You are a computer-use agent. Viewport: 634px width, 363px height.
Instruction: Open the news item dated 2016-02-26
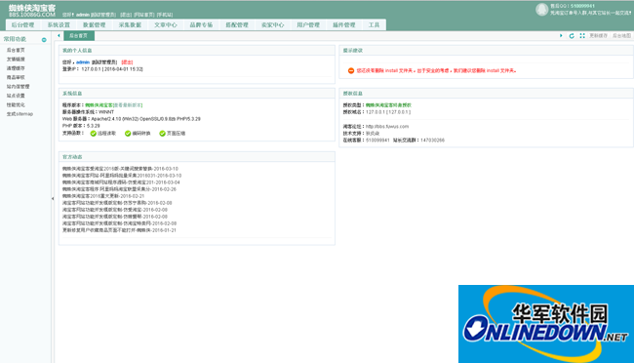click(119, 189)
